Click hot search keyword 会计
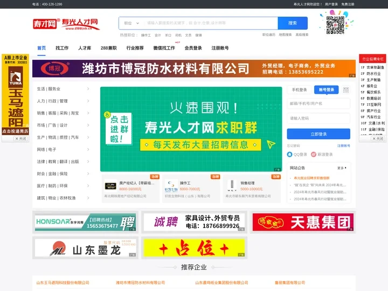Image resolution: width=388 pixels, height=291 pixels. click(x=157, y=35)
